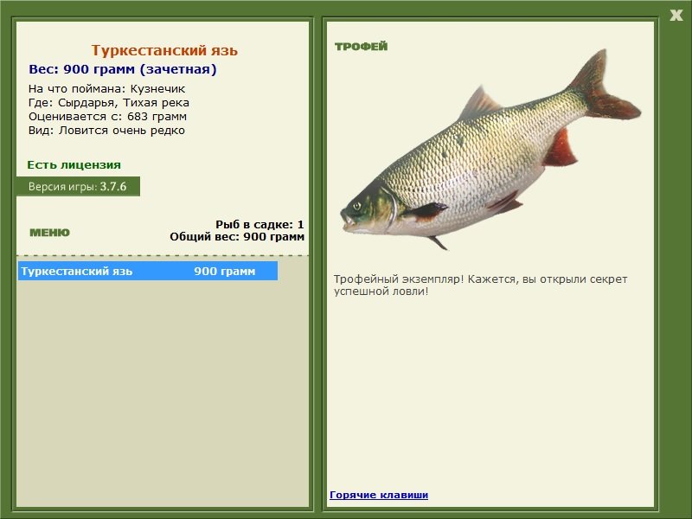Click the Рыб в садке: 1 counter
This screenshot has width=692, height=519.
(259, 224)
